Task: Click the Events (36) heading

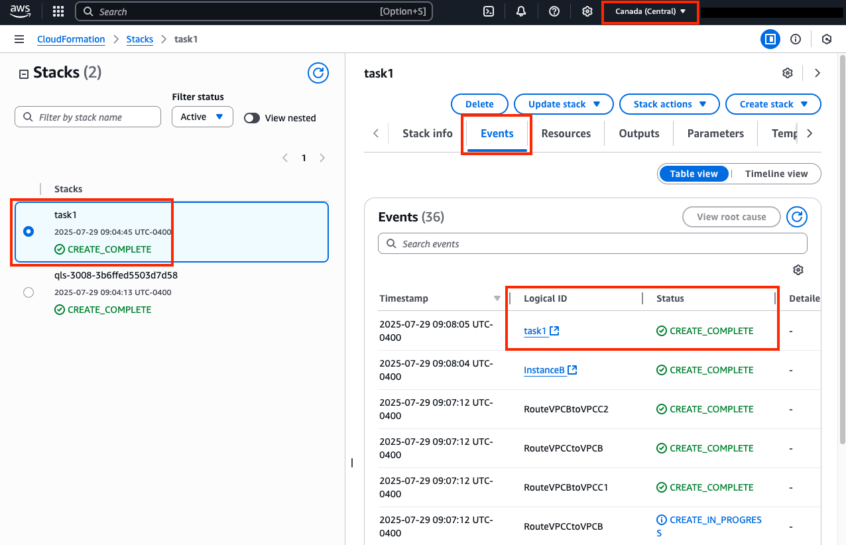Action: [411, 217]
